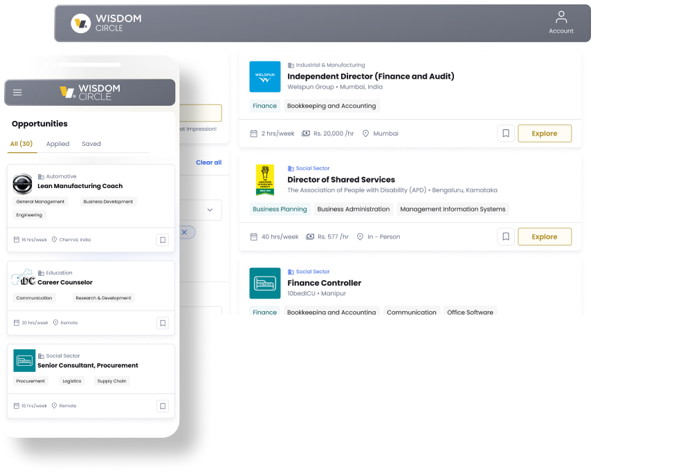
Task: Click the Communication tag on Career Counselor
Action: (34, 298)
